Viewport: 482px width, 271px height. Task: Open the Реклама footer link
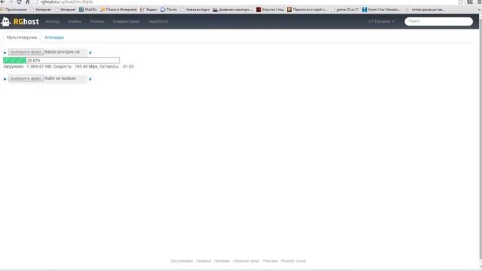(270, 261)
